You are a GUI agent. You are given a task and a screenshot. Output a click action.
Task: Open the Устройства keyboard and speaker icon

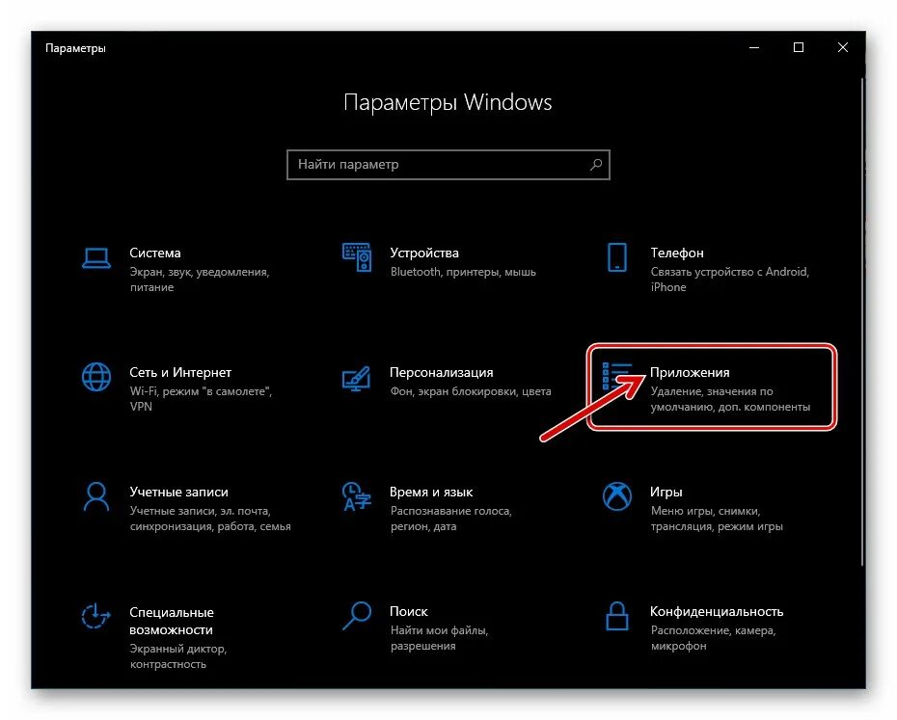(357, 257)
